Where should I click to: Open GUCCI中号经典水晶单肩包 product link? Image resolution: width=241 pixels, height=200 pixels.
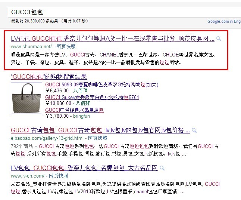click(74, 110)
